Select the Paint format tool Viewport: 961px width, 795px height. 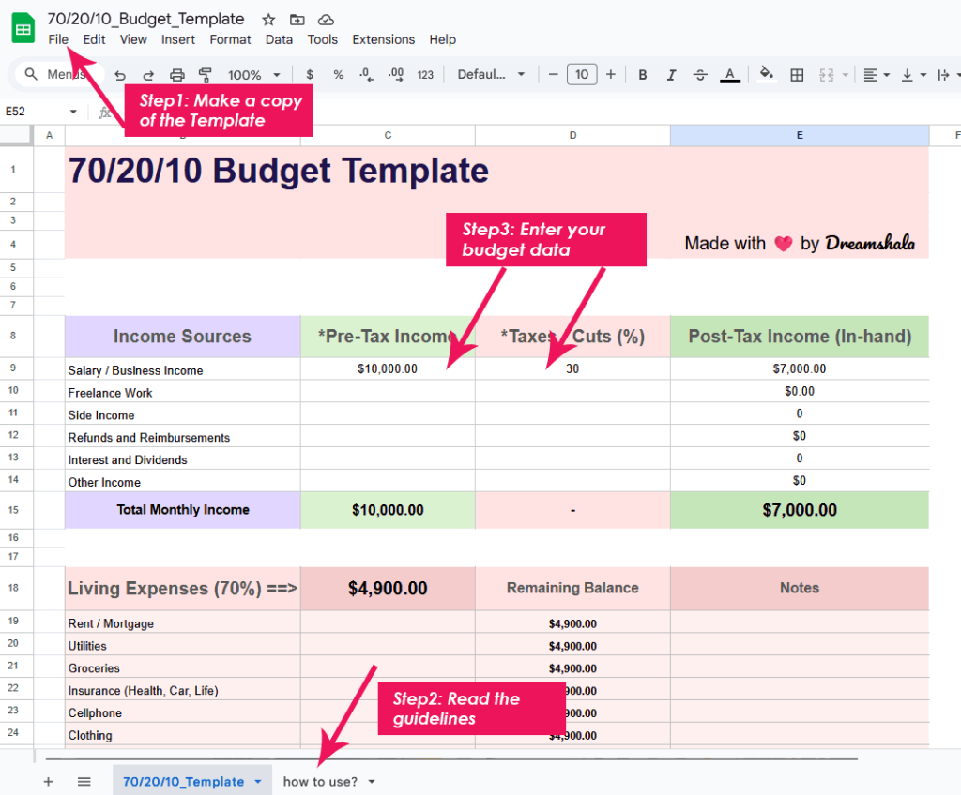pyautogui.click(x=206, y=74)
